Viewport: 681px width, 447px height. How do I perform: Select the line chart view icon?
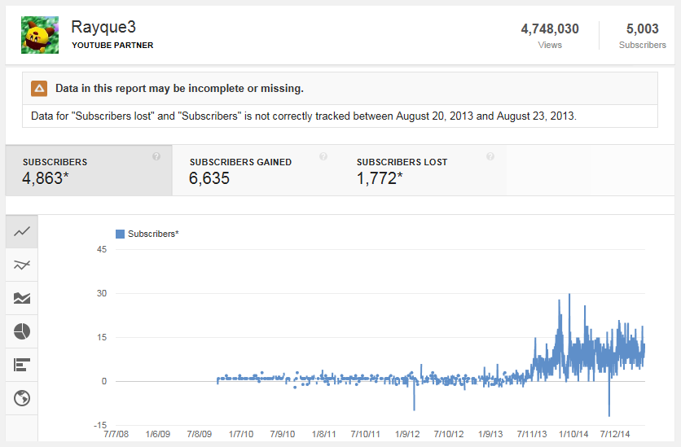pyautogui.click(x=22, y=232)
